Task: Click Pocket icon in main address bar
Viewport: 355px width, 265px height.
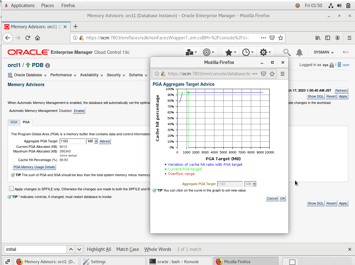Action: (x=272, y=38)
